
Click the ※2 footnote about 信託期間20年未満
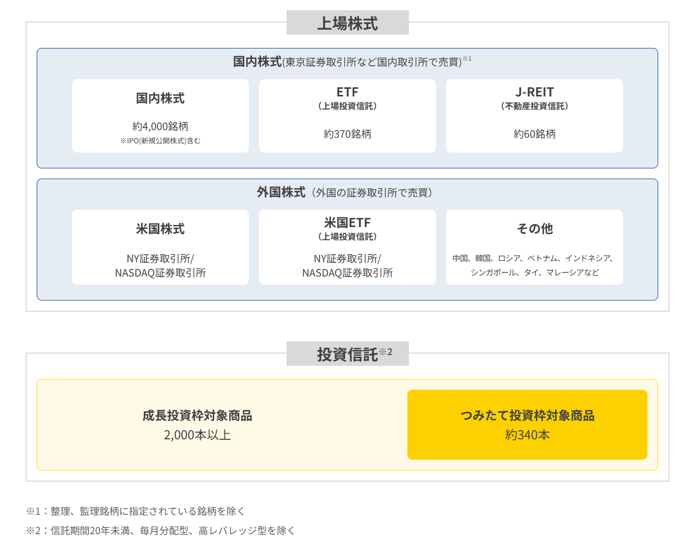click(x=161, y=531)
